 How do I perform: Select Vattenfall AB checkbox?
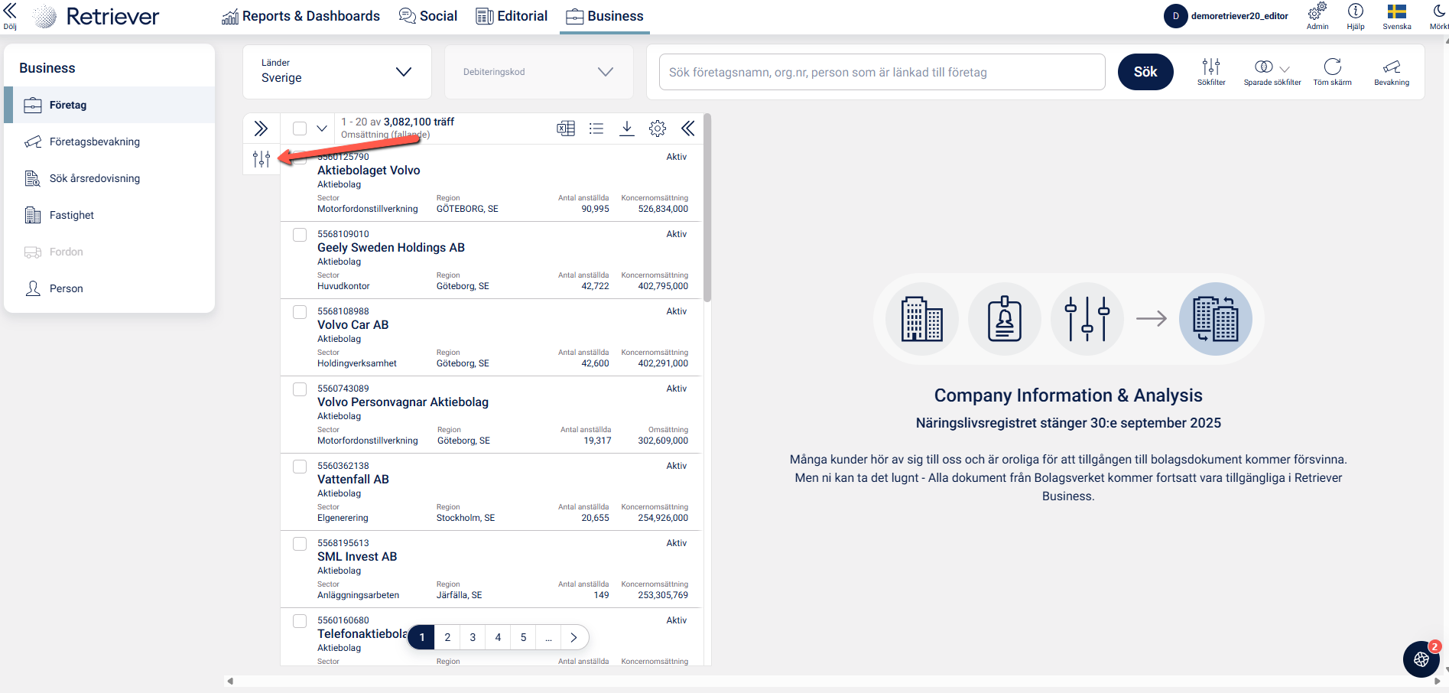[300, 467]
